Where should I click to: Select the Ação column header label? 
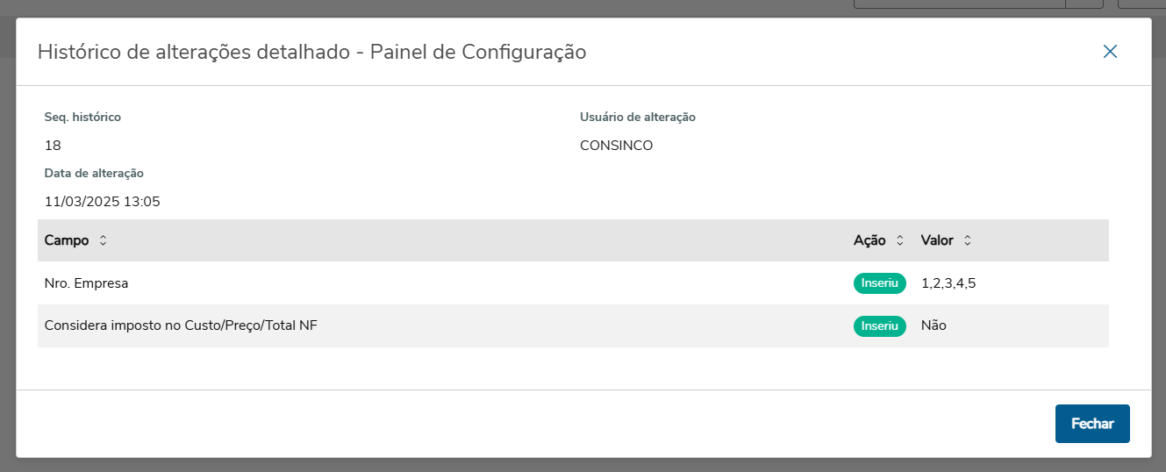pyautogui.click(x=869, y=240)
